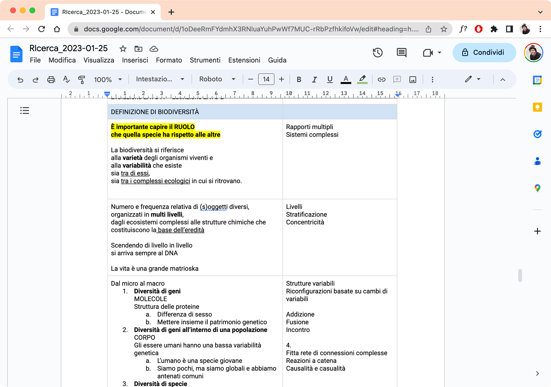
Task: Open the Visualizza menu
Action: [99, 60]
